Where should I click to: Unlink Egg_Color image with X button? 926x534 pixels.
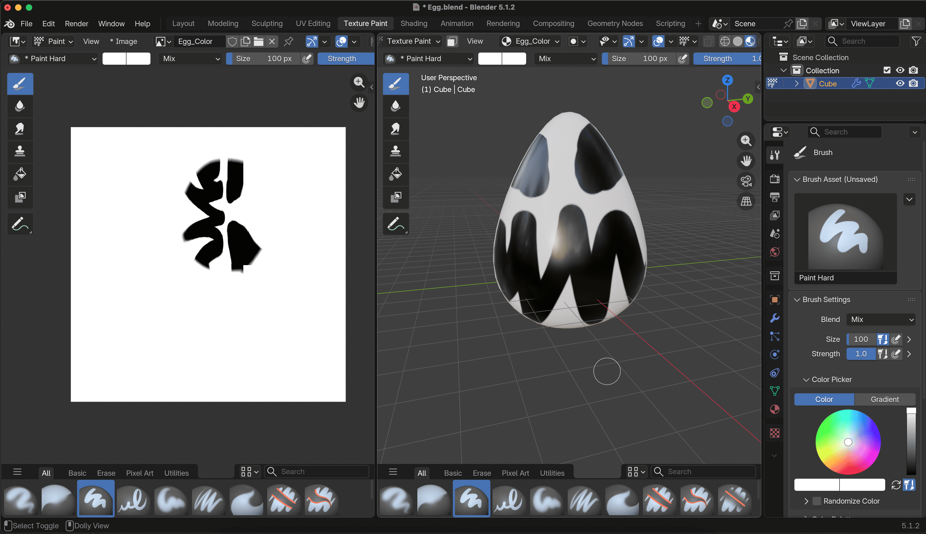[272, 41]
